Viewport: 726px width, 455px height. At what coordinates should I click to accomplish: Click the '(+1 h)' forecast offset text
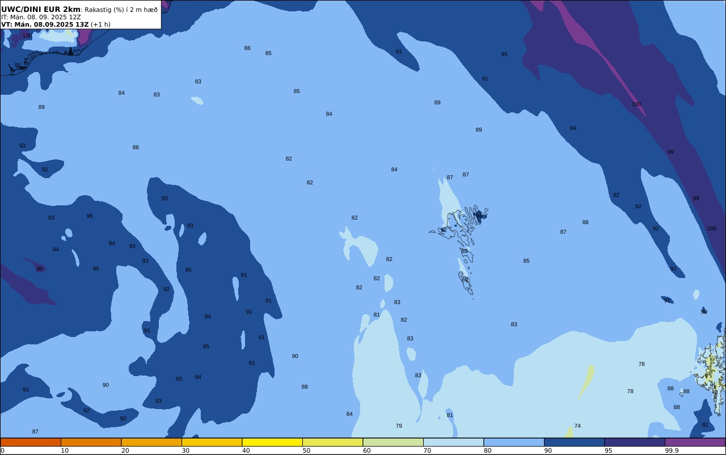[x=100, y=24]
